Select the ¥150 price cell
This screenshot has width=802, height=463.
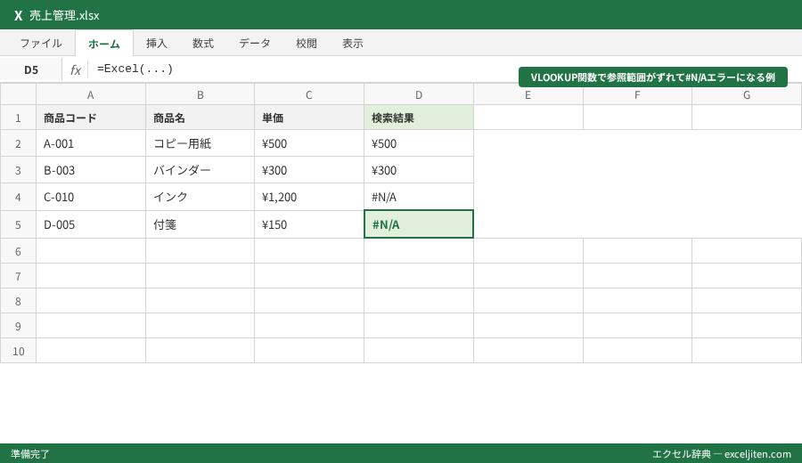(x=309, y=224)
